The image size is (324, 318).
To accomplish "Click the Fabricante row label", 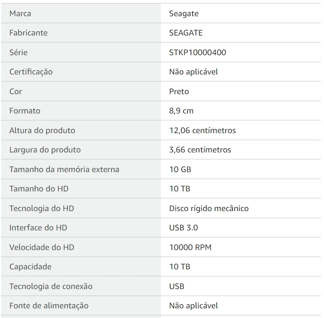I will (29, 33).
